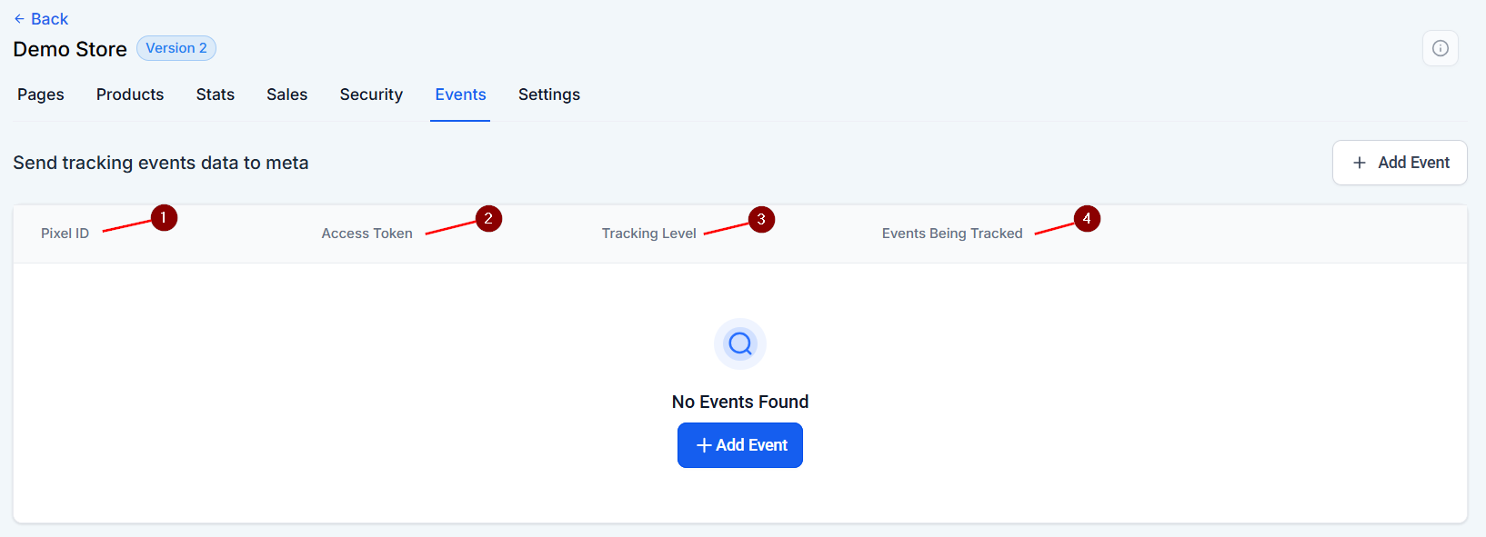Click the Version 2 badge
The width and height of the screenshot is (1486, 537).
coord(176,48)
